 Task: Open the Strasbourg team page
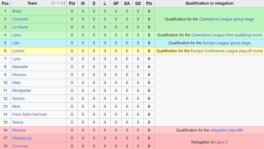(22, 138)
